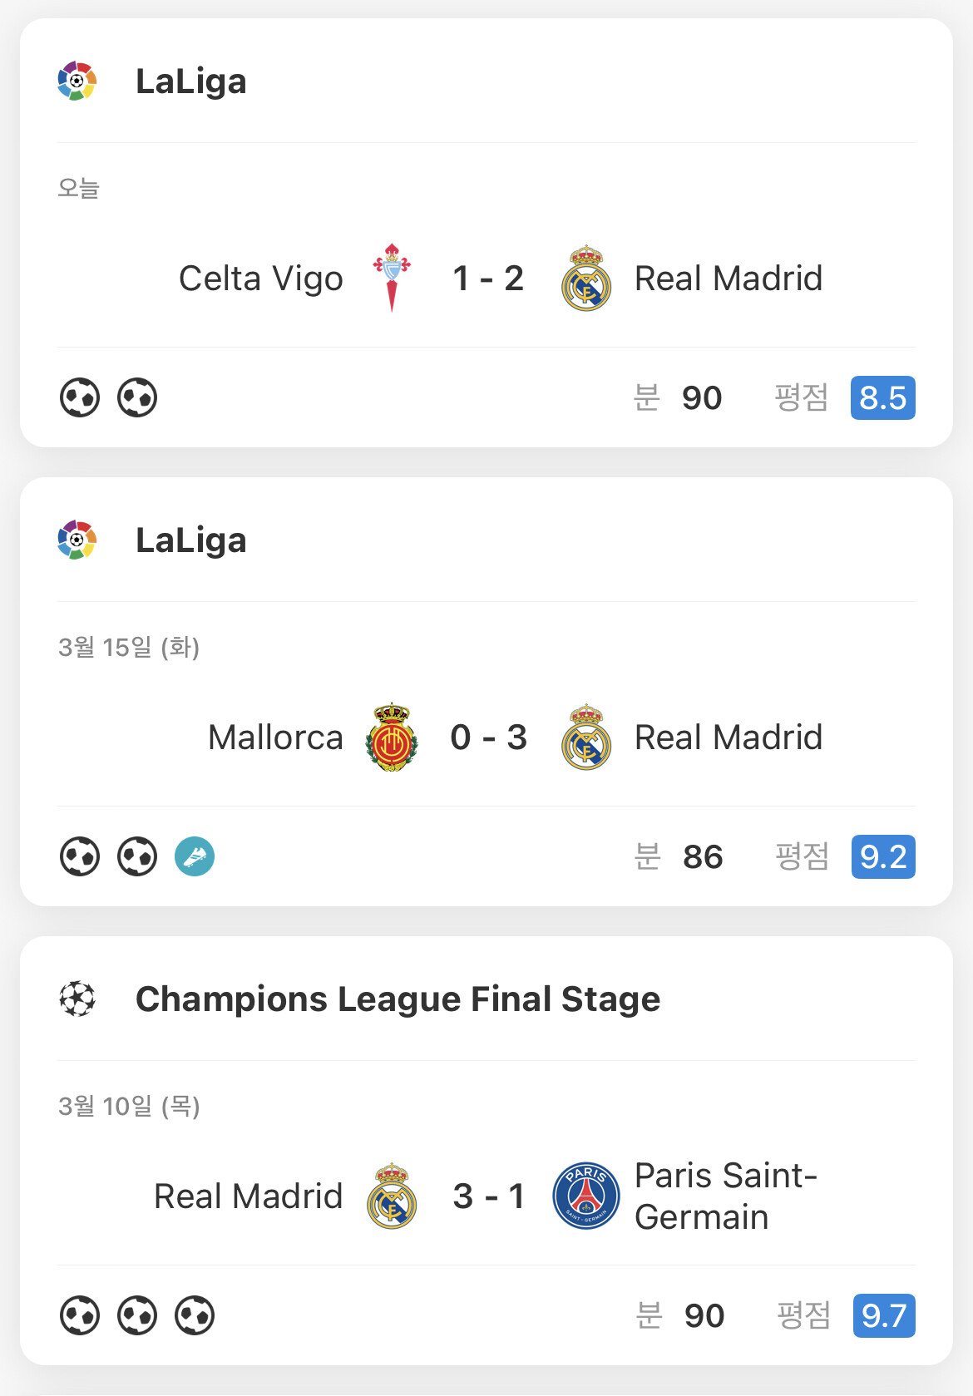The image size is (973, 1396).
Task: Tap the first goal icon in Celta Vigo match
Action: coord(80,397)
